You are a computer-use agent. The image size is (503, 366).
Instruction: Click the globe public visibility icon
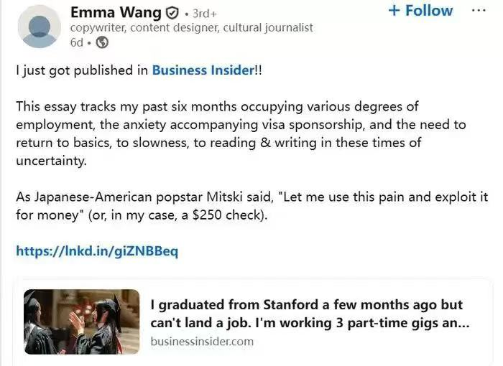click(x=102, y=42)
